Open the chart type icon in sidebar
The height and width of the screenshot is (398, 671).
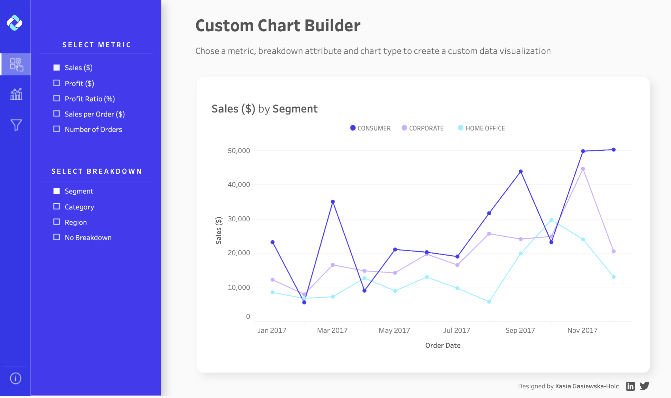pyautogui.click(x=16, y=94)
